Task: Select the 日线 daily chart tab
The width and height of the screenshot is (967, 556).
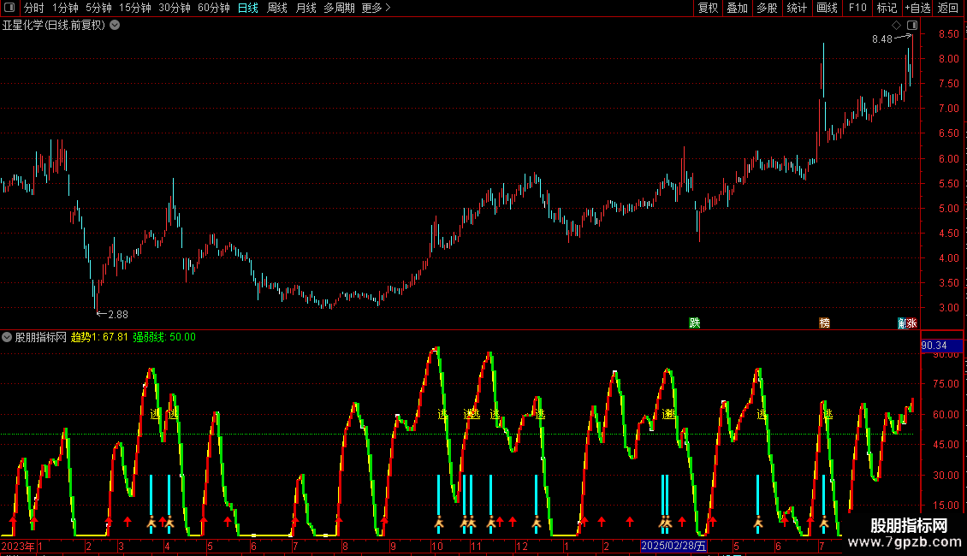Action: (248, 8)
